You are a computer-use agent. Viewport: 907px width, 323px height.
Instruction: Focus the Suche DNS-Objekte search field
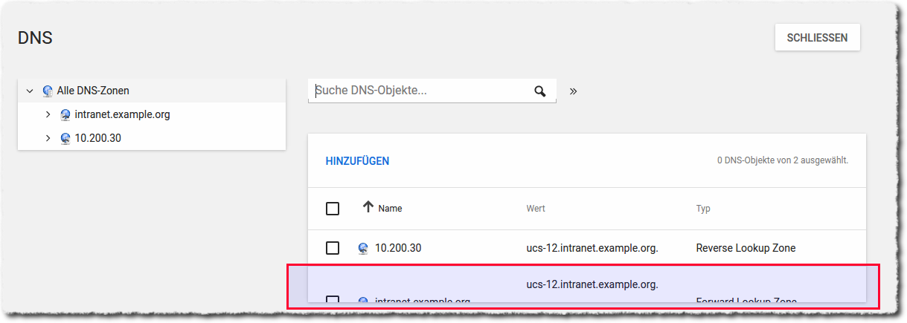(420, 91)
